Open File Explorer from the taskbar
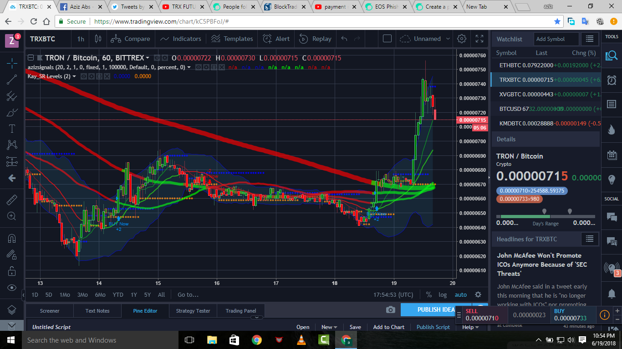The width and height of the screenshot is (622, 349). tap(212, 340)
